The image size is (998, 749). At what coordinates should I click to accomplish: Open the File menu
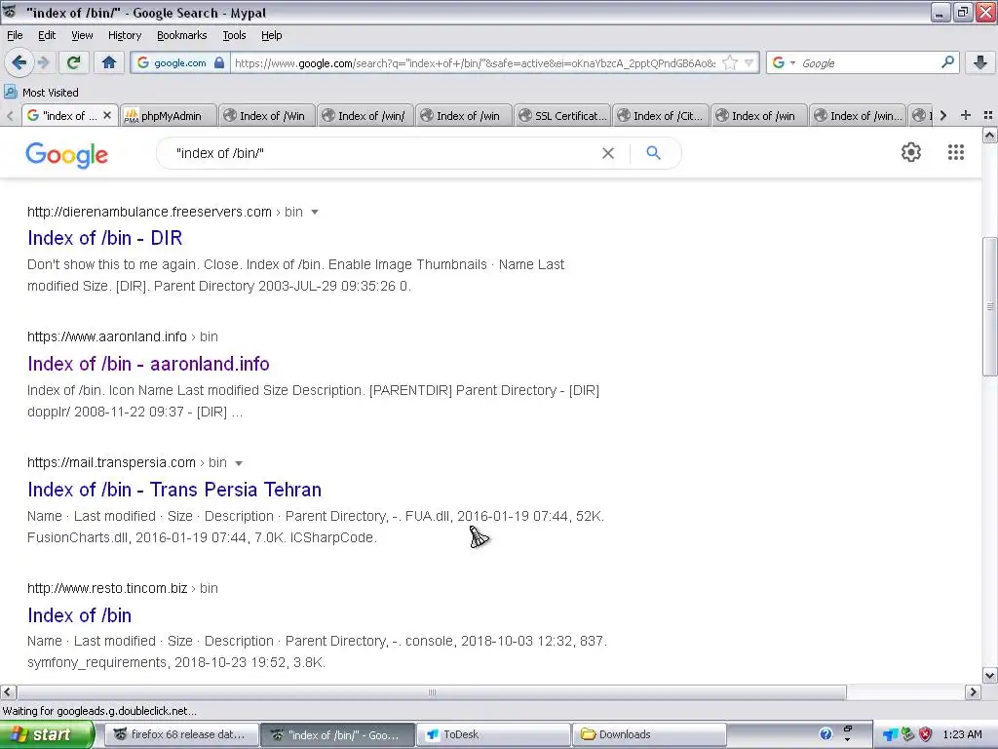point(15,35)
